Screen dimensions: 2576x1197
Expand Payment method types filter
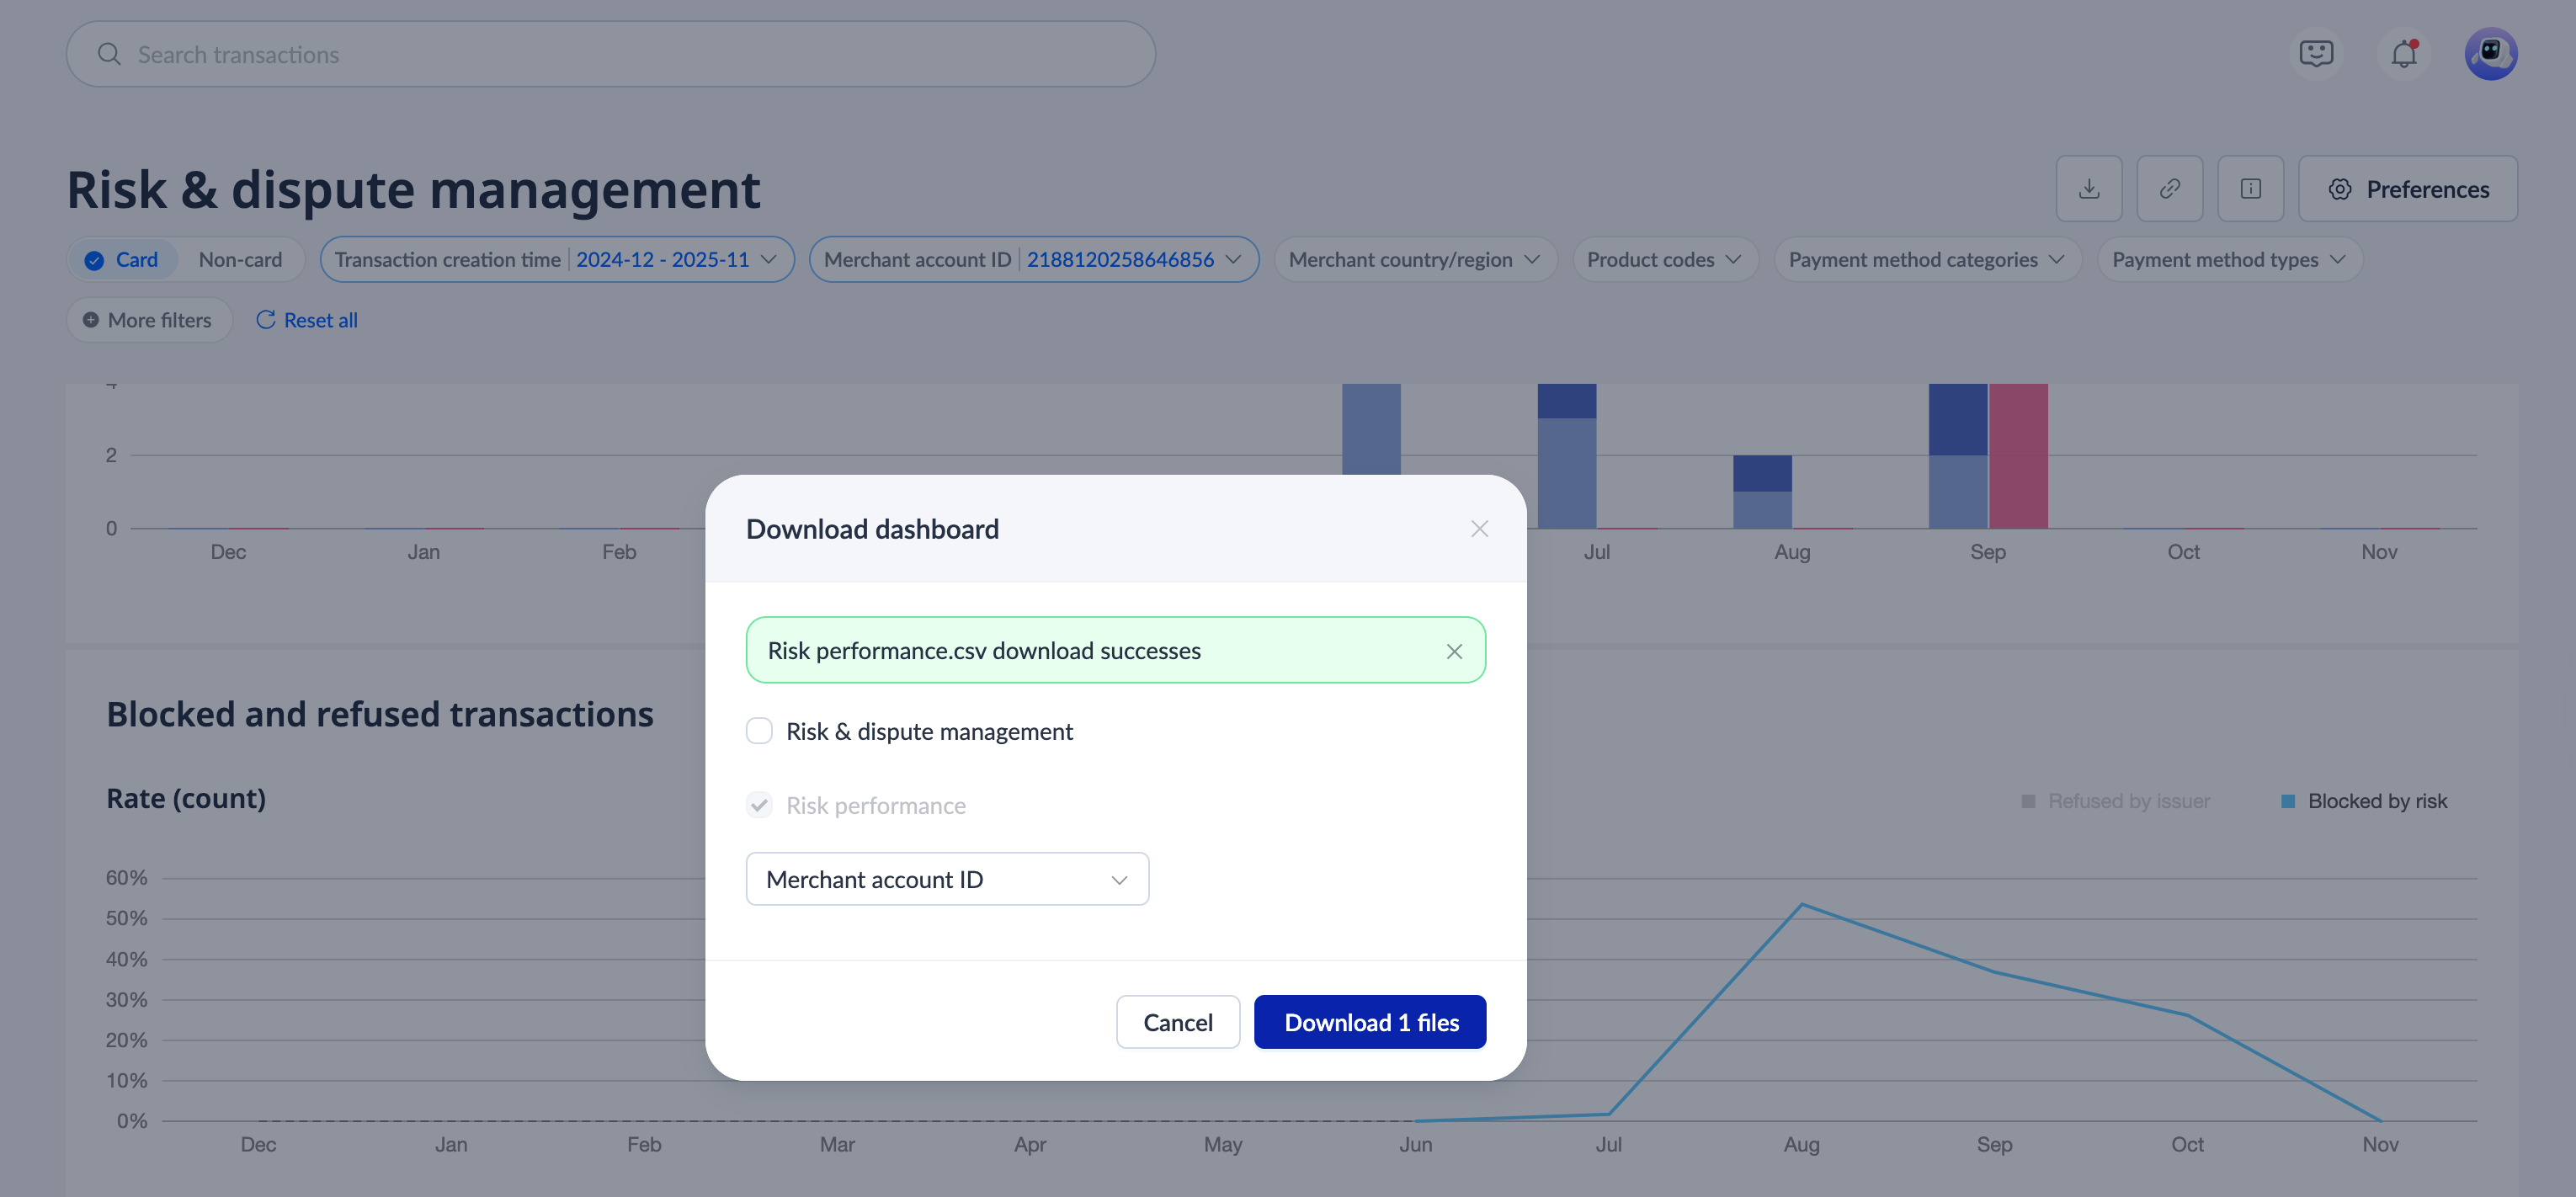tap(2228, 260)
